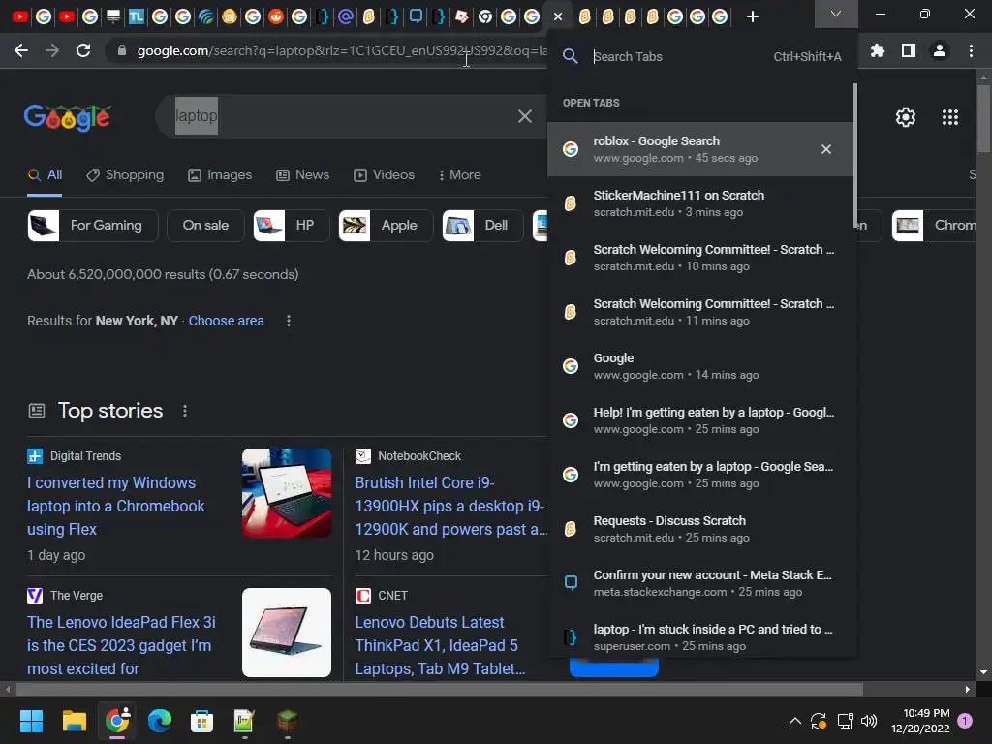Viewport: 992px width, 744px height.
Task: Expand the More search filters
Action: 460,175
